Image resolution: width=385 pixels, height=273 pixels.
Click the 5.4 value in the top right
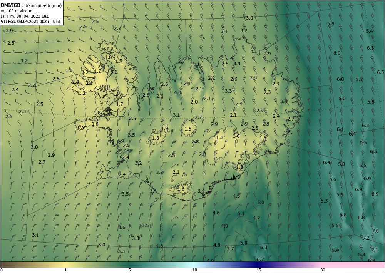click(x=369, y=31)
